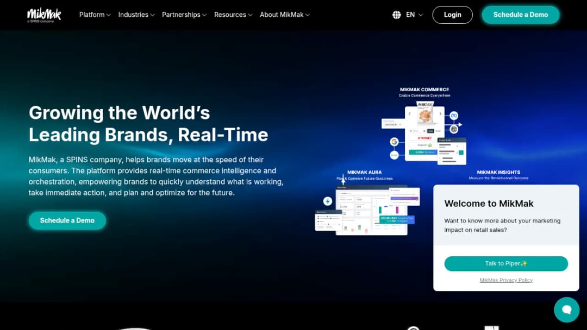Click the Welcome to MikMak heading
The image size is (587, 330).
[x=489, y=204]
